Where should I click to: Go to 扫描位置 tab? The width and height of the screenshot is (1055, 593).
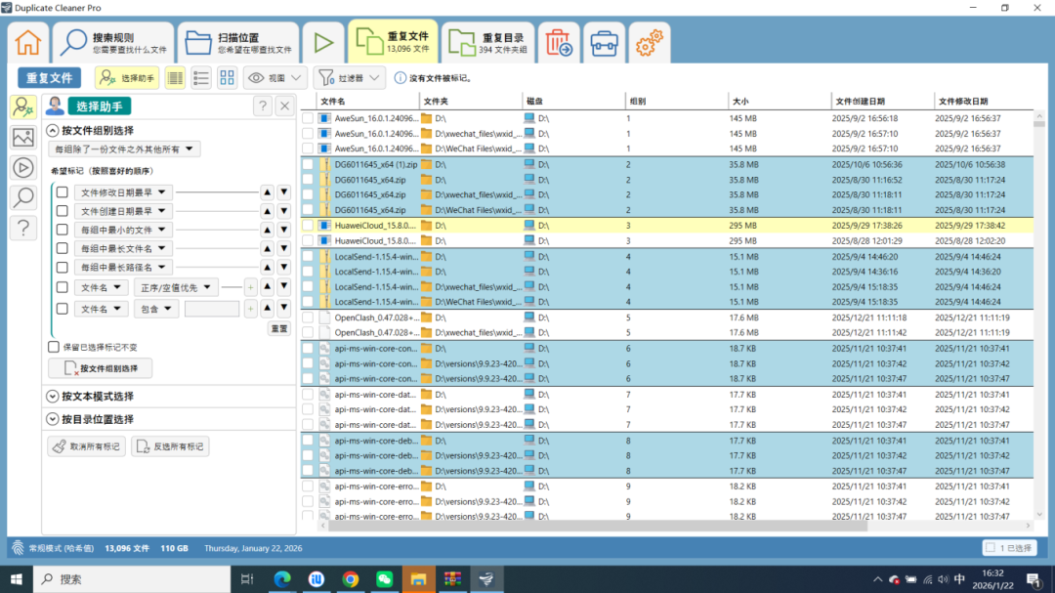[238, 42]
